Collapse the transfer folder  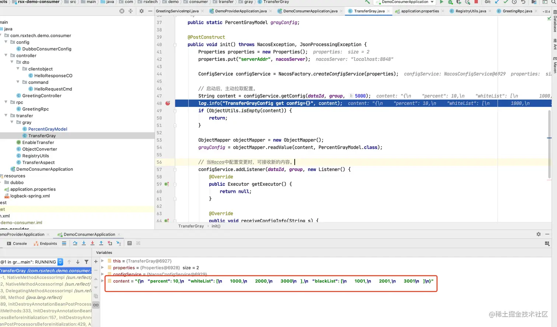point(6,115)
